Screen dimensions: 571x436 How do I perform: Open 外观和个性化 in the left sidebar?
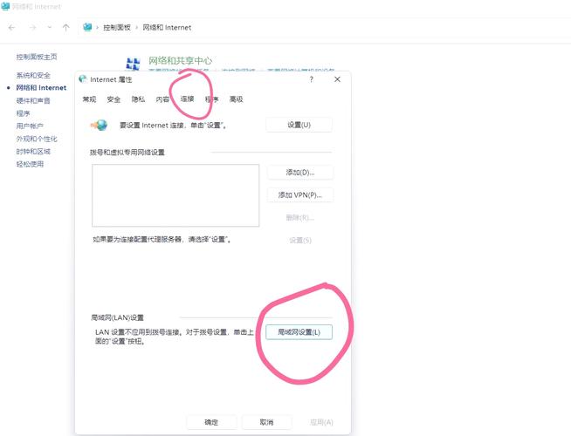tap(37, 139)
